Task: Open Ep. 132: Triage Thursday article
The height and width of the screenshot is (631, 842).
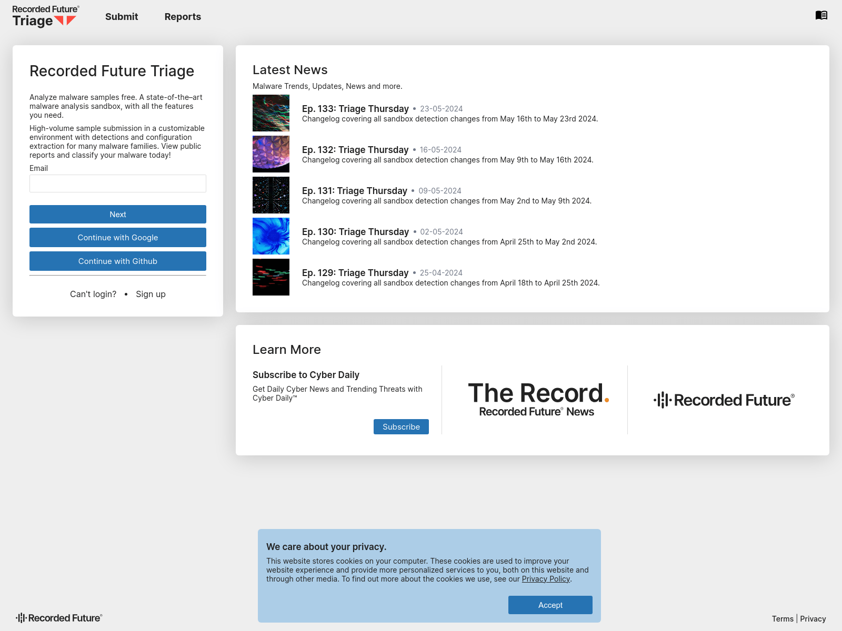Action: click(x=355, y=150)
